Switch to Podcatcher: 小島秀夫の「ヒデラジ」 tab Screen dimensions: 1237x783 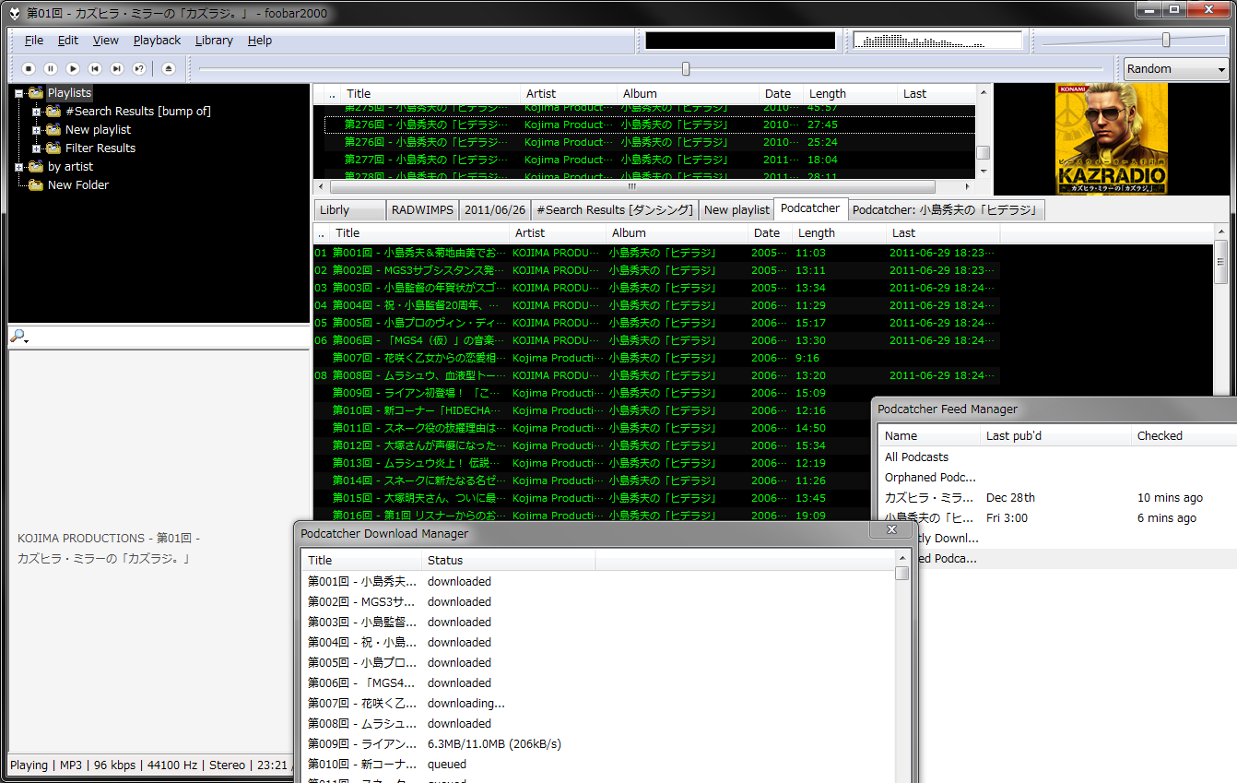pyautogui.click(x=946, y=210)
